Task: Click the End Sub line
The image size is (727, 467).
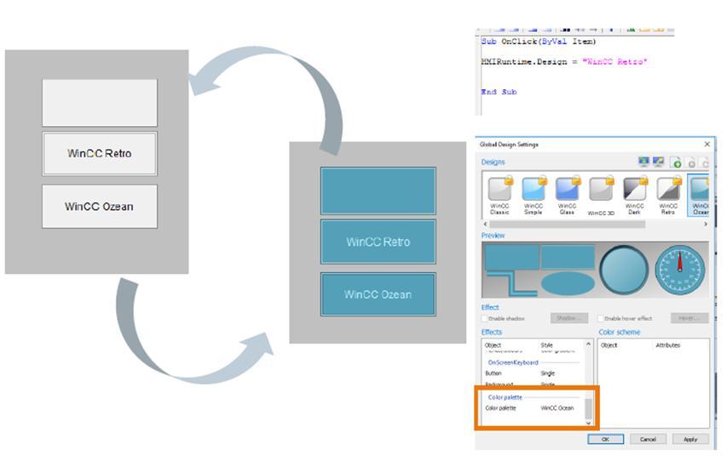Action: pos(499,92)
